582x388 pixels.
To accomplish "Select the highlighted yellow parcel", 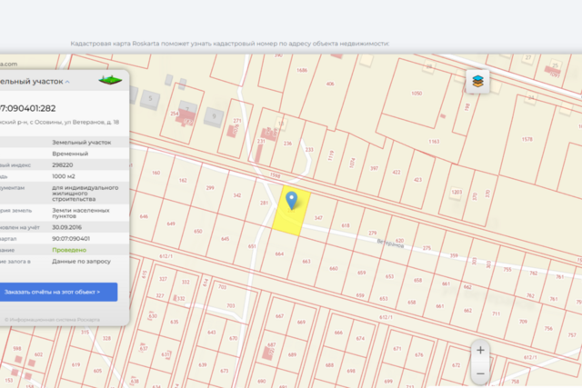I will 291,211.
